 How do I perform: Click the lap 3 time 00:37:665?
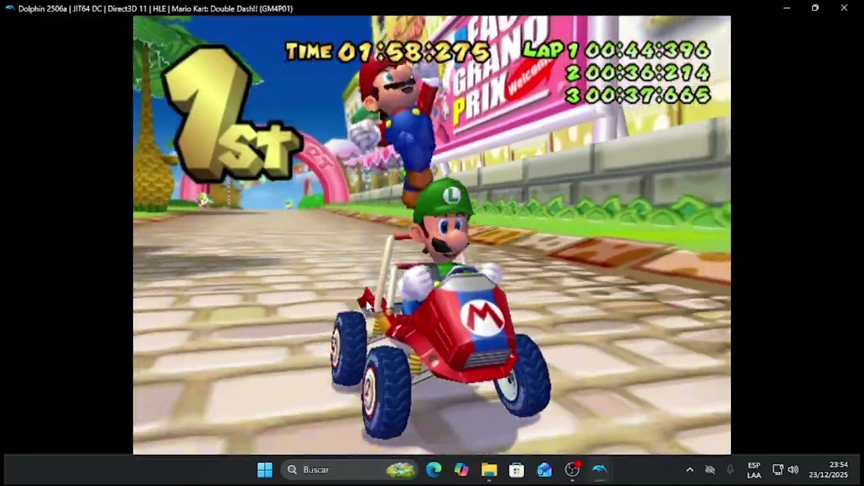click(638, 95)
